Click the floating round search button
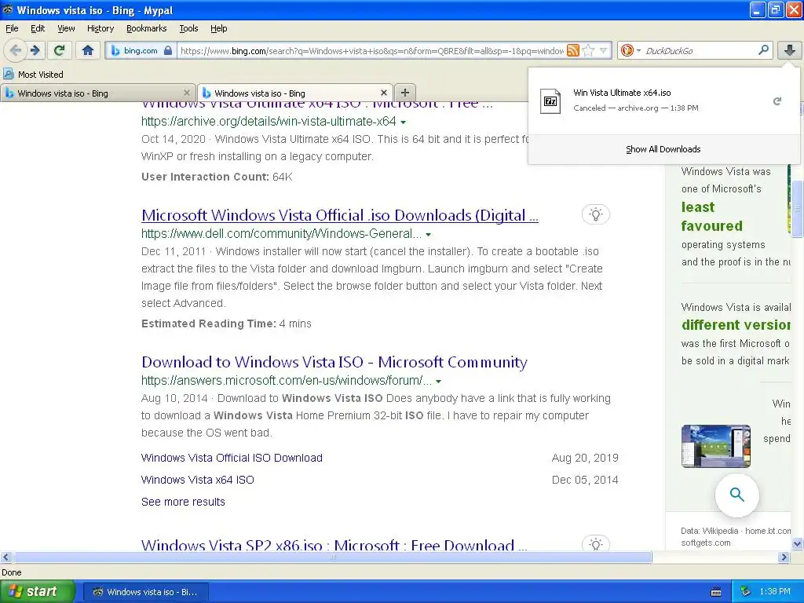 [736, 495]
